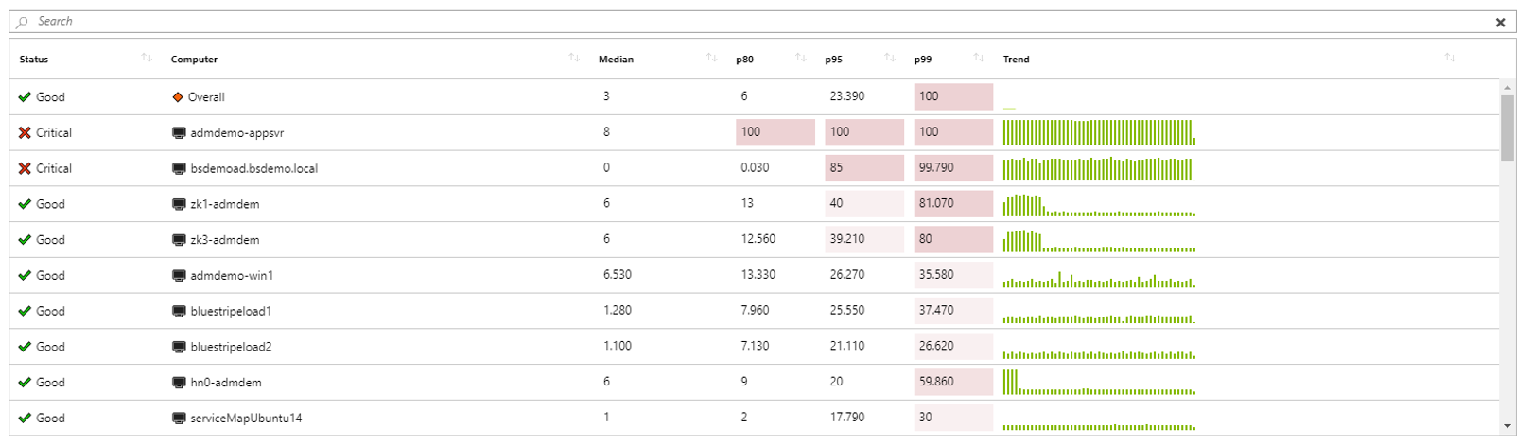Click the red Critical icon for bsdemoad.bsdemo.local

click(25, 168)
